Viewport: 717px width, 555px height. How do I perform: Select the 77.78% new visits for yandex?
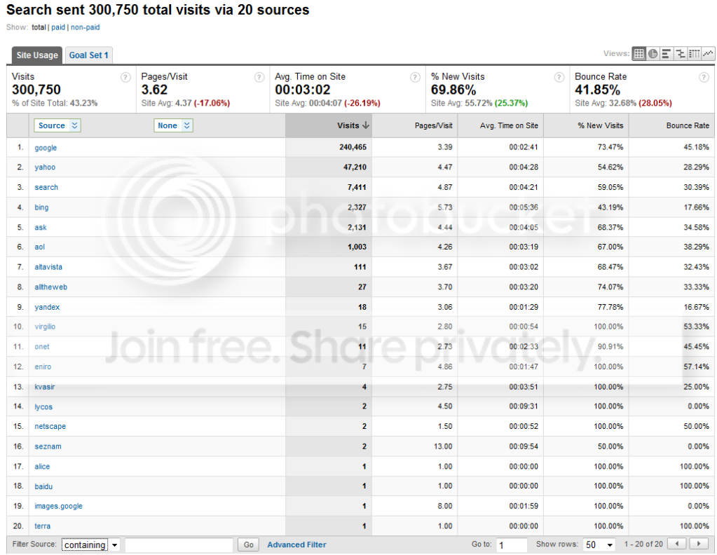pyautogui.click(x=610, y=307)
